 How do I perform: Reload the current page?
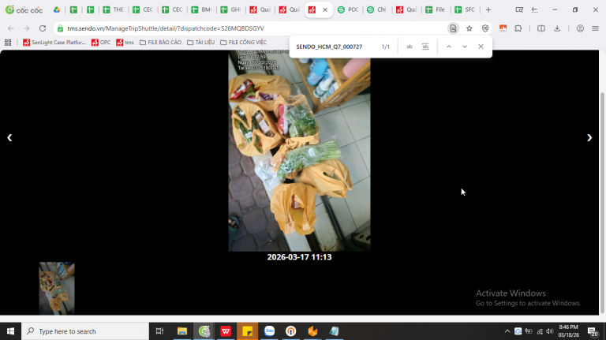(x=43, y=28)
